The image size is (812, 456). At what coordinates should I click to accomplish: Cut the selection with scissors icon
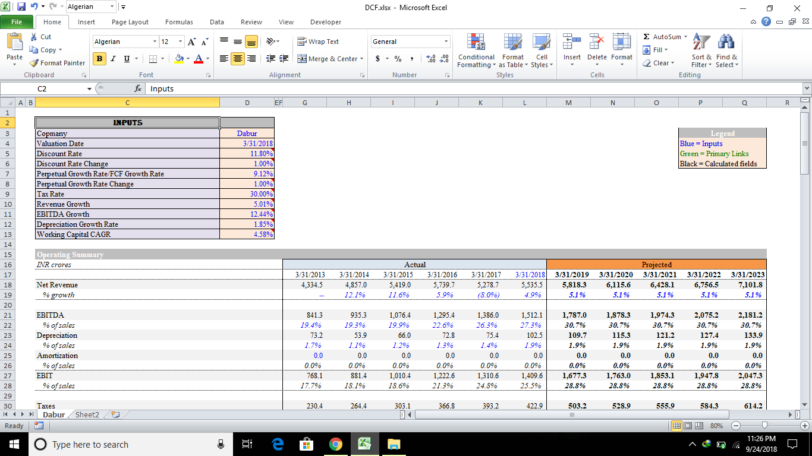point(34,37)
